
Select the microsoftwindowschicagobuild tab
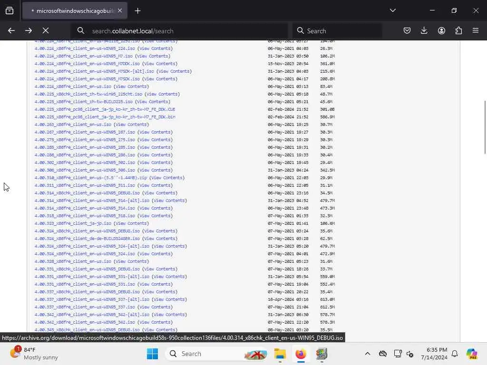pos(75,11)
